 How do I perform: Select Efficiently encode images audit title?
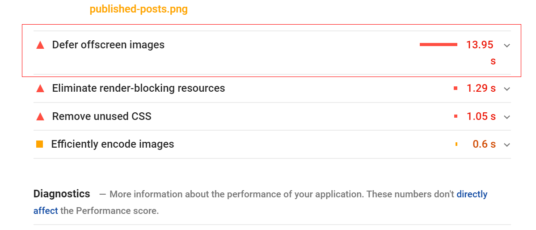pos(113,144)
